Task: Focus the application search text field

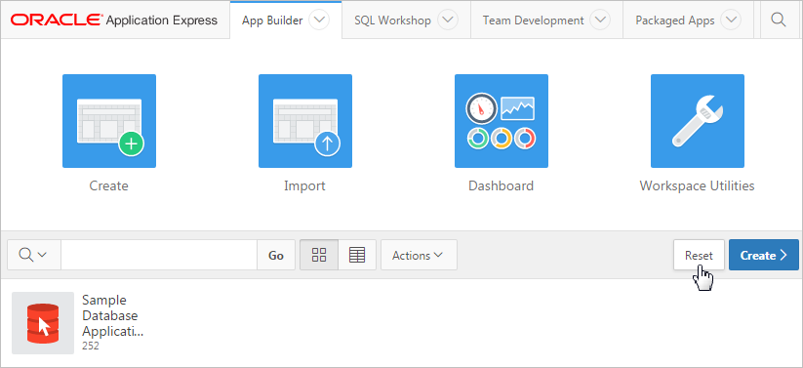Action: pos(159,255)
